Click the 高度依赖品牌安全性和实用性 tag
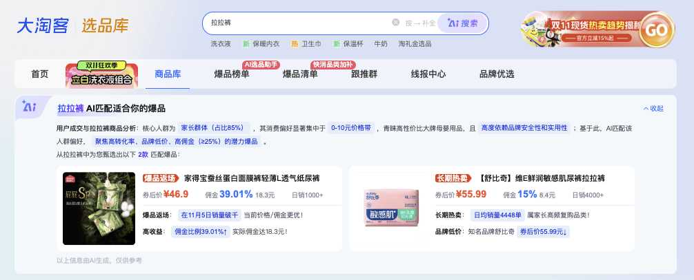 click(524, 128)
